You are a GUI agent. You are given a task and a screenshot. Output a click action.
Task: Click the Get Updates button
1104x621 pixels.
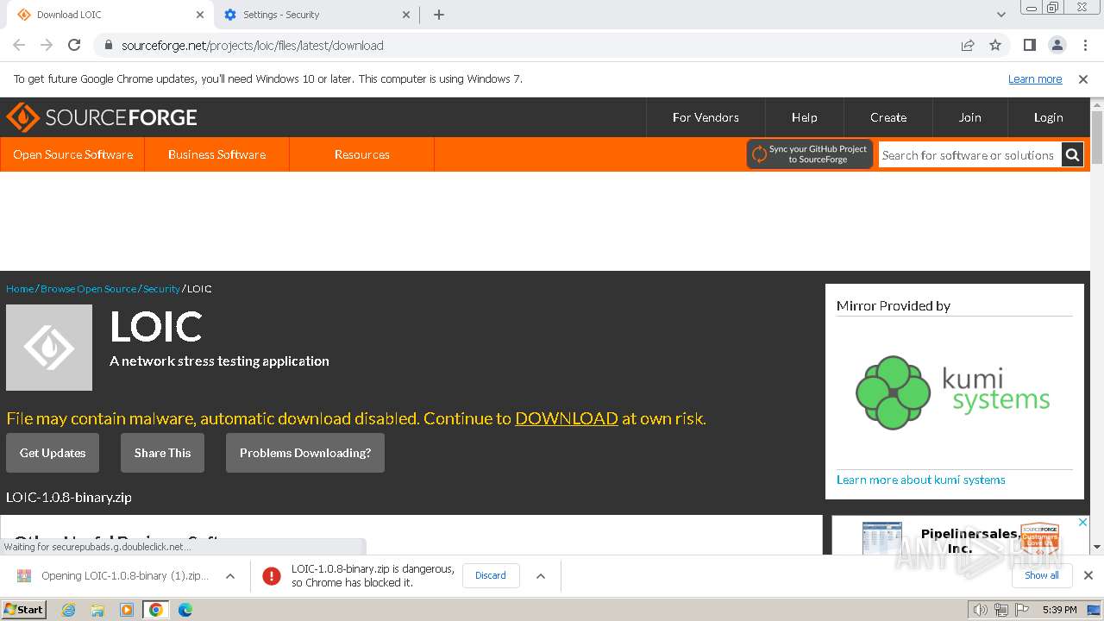pos(53,453)
